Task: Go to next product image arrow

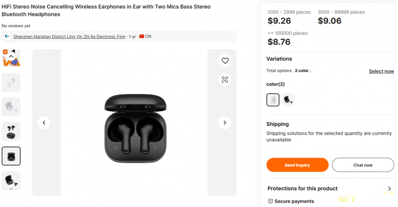Action: [x=225, y=122]
